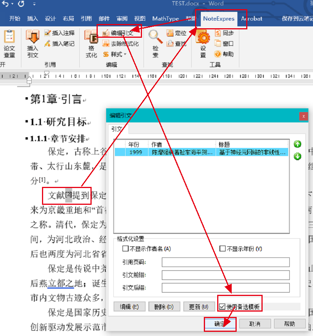Select the 1999 citation row
Image resolution: width=313 pixels, height=336 pixels.
[202, 152]
